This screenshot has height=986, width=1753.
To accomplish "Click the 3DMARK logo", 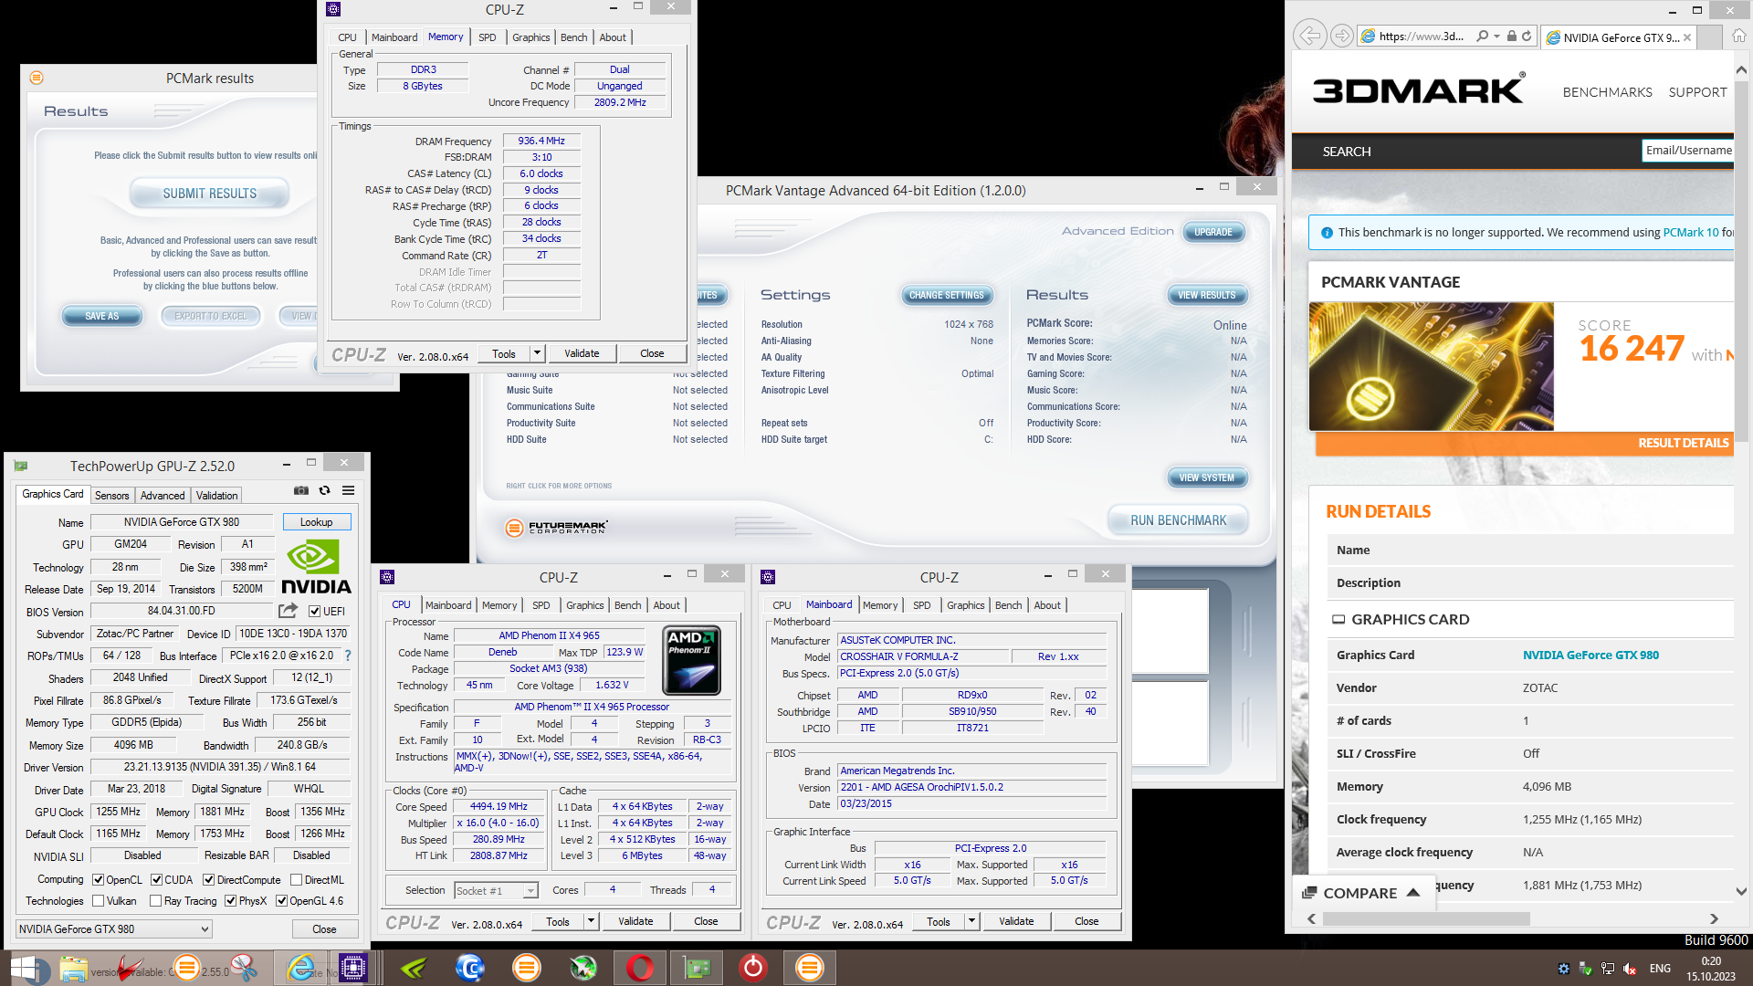I will (x=1418, y=89).
